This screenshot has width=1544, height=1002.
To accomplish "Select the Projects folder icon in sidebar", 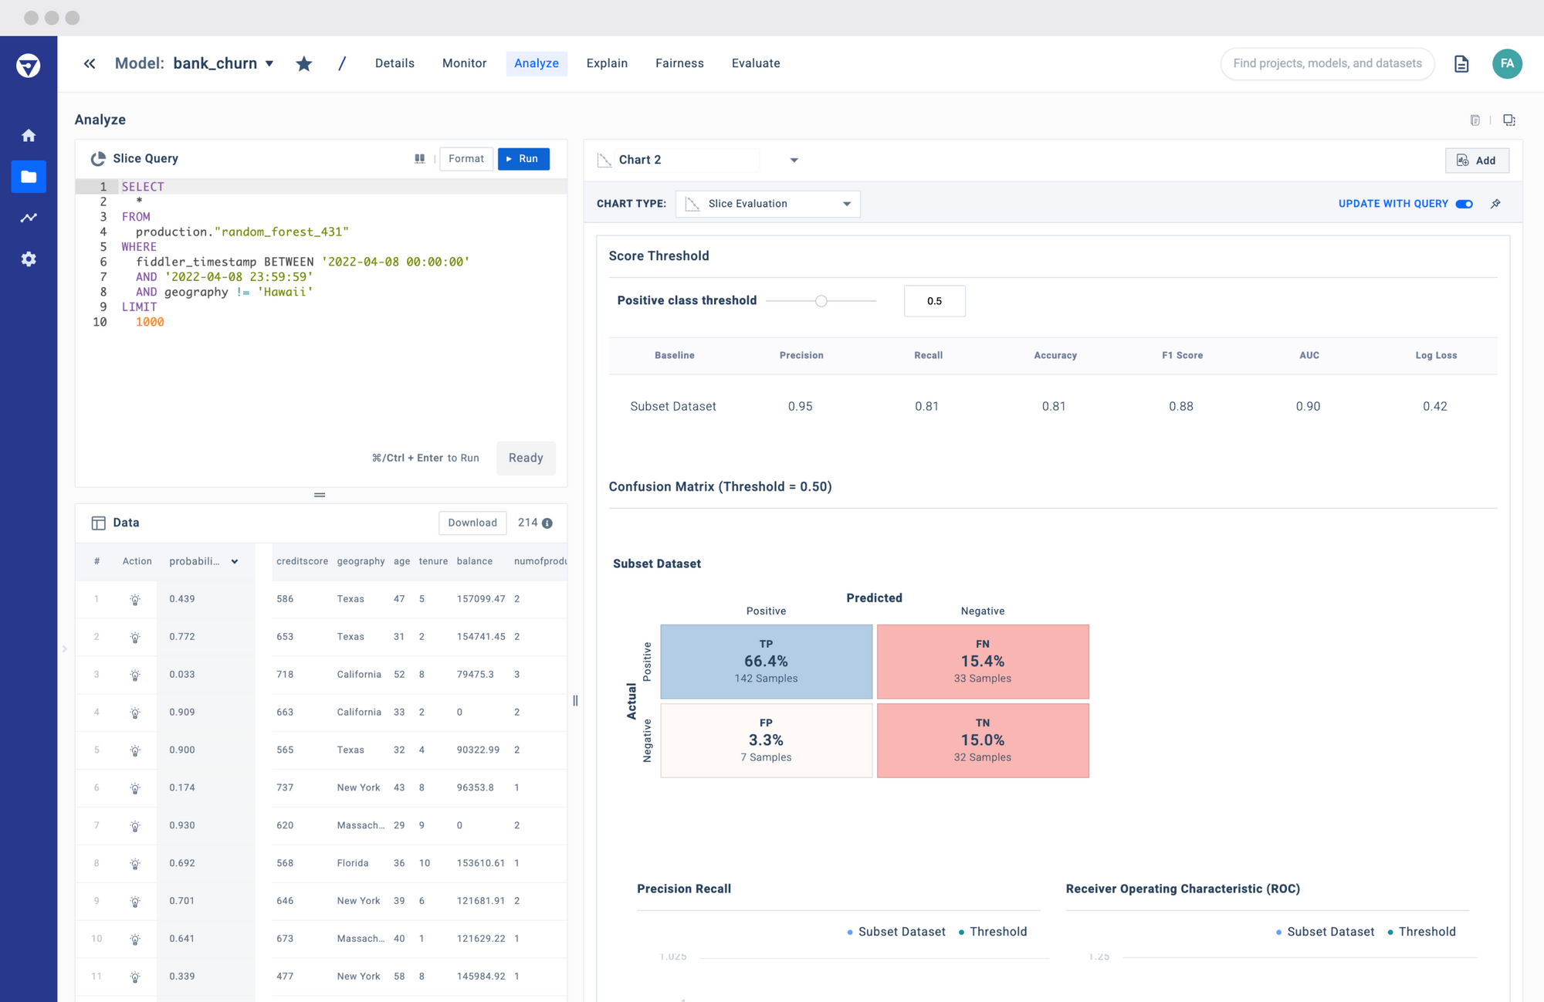I will coord(29,176).
